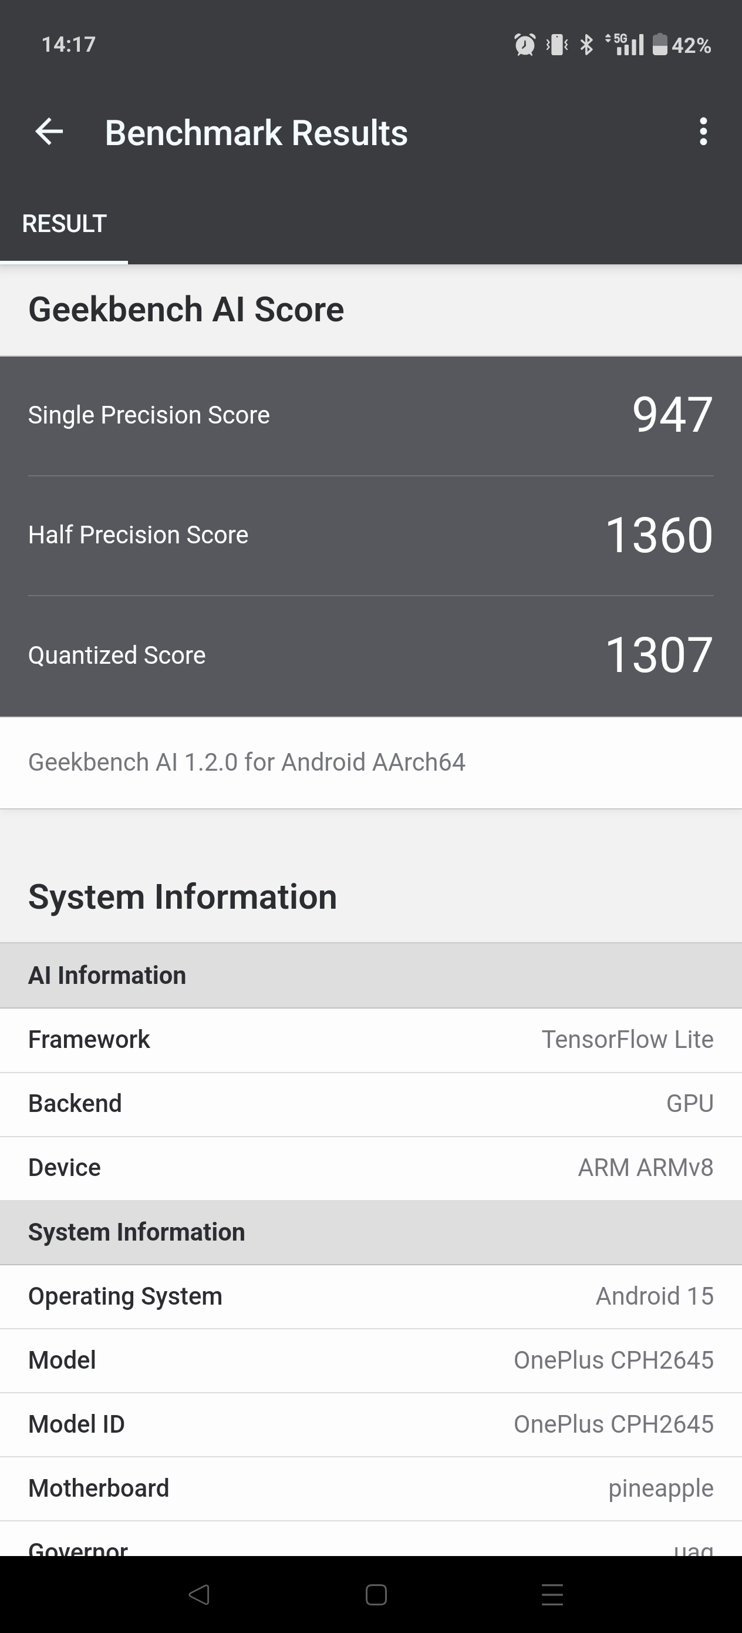Tap the Bluetooth status icon
The height and width of the screenshot is (1633, 742).
click(587, 45)
